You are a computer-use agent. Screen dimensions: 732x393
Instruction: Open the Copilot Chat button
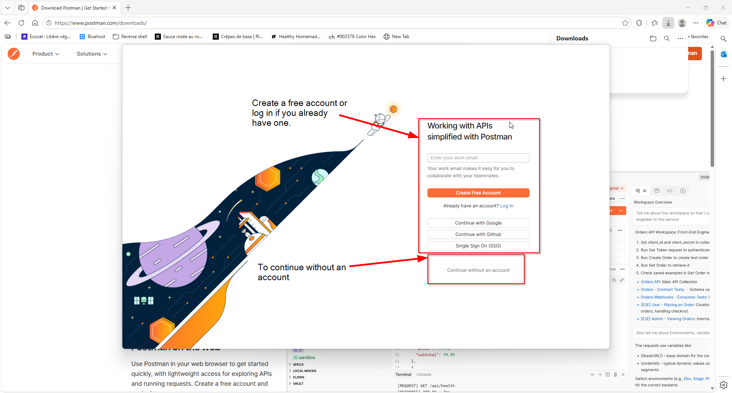coord(717,23)
